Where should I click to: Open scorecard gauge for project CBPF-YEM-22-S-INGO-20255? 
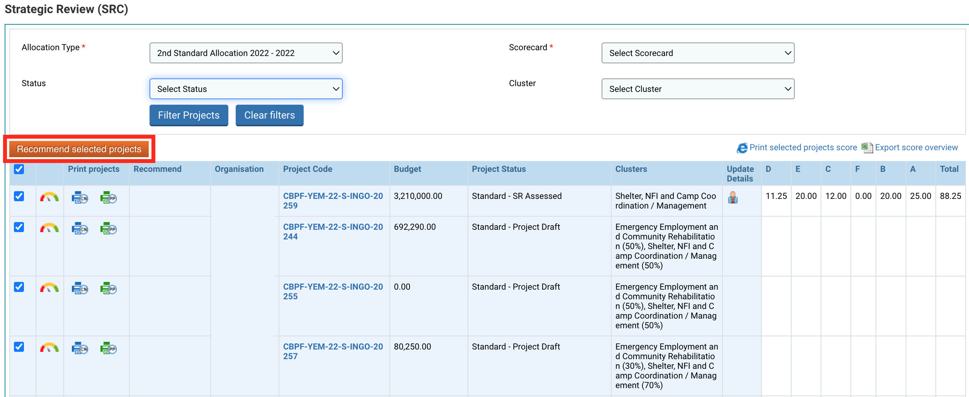pos(49,288)
